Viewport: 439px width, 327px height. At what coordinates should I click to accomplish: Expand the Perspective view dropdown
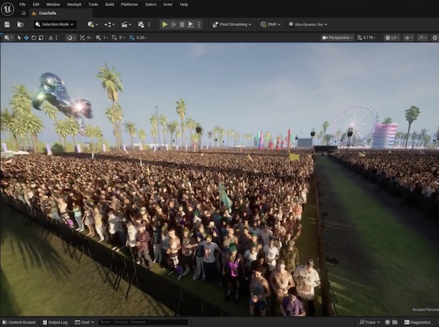coord(337,37)
